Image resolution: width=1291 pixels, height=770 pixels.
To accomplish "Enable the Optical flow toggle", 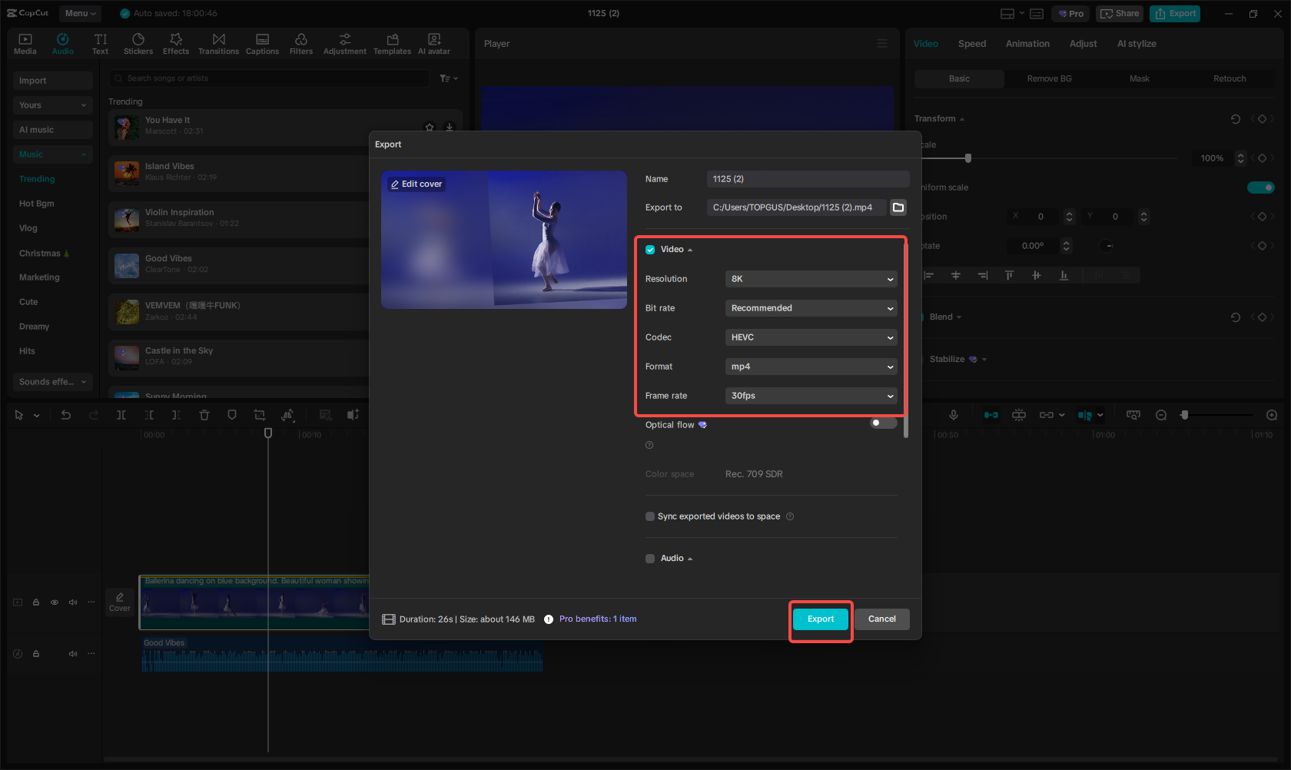I will 882,423.
